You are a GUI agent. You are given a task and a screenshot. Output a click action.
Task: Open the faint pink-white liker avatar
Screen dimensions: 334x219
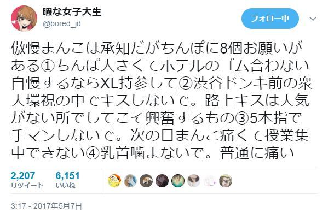[210, 181]
